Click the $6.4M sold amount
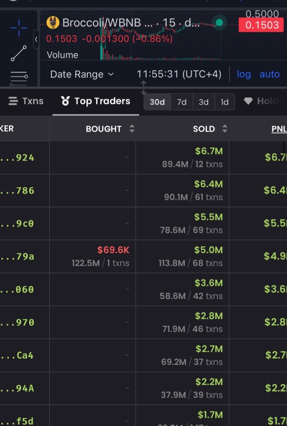This screenshot has height=426, width=287. click(x=209, y=184)
